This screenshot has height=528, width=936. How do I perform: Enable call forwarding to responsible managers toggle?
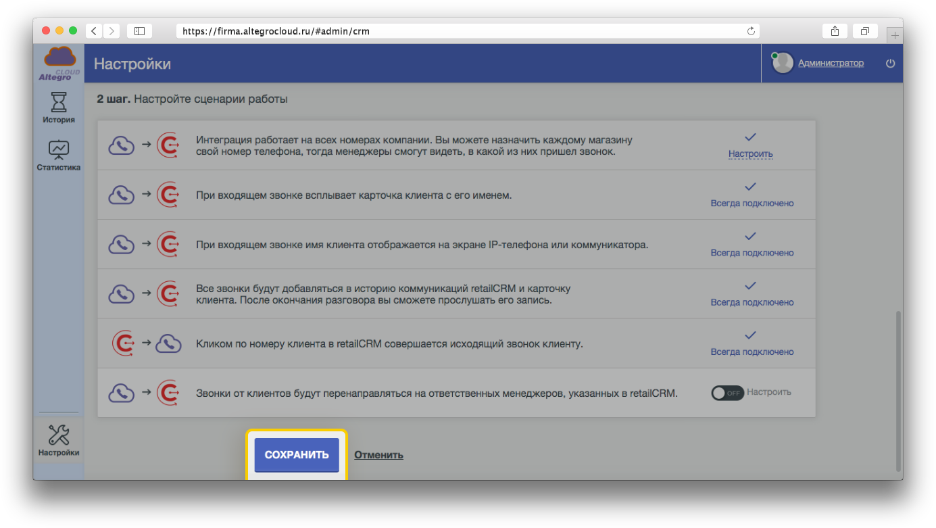coord(727,393)
